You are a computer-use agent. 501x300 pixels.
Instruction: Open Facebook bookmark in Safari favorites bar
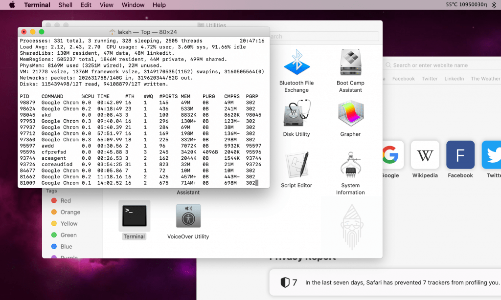[403, 79]
